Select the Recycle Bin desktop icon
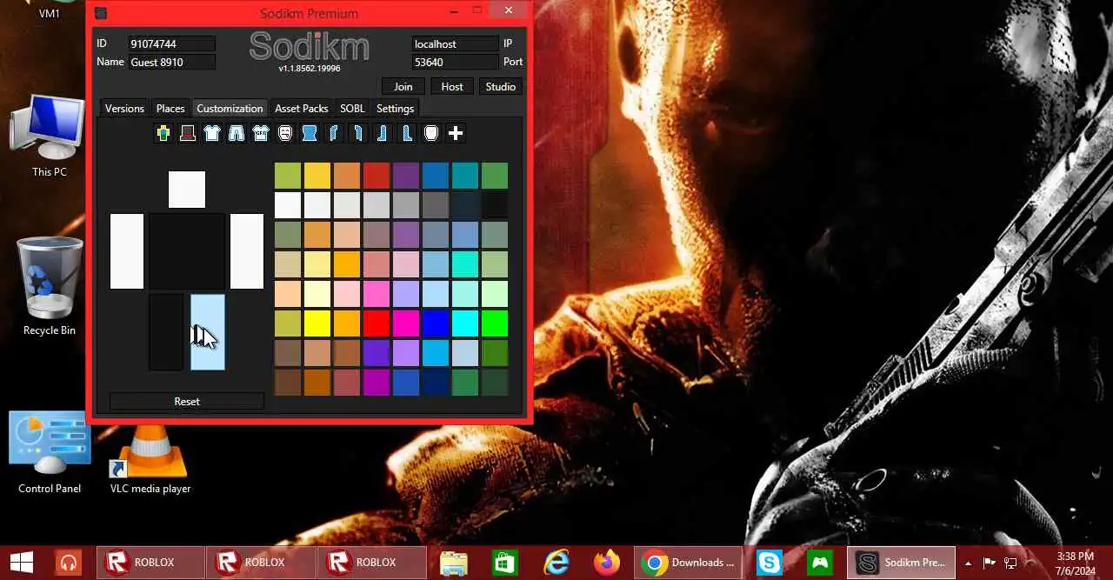 click(x=49, y=287)
